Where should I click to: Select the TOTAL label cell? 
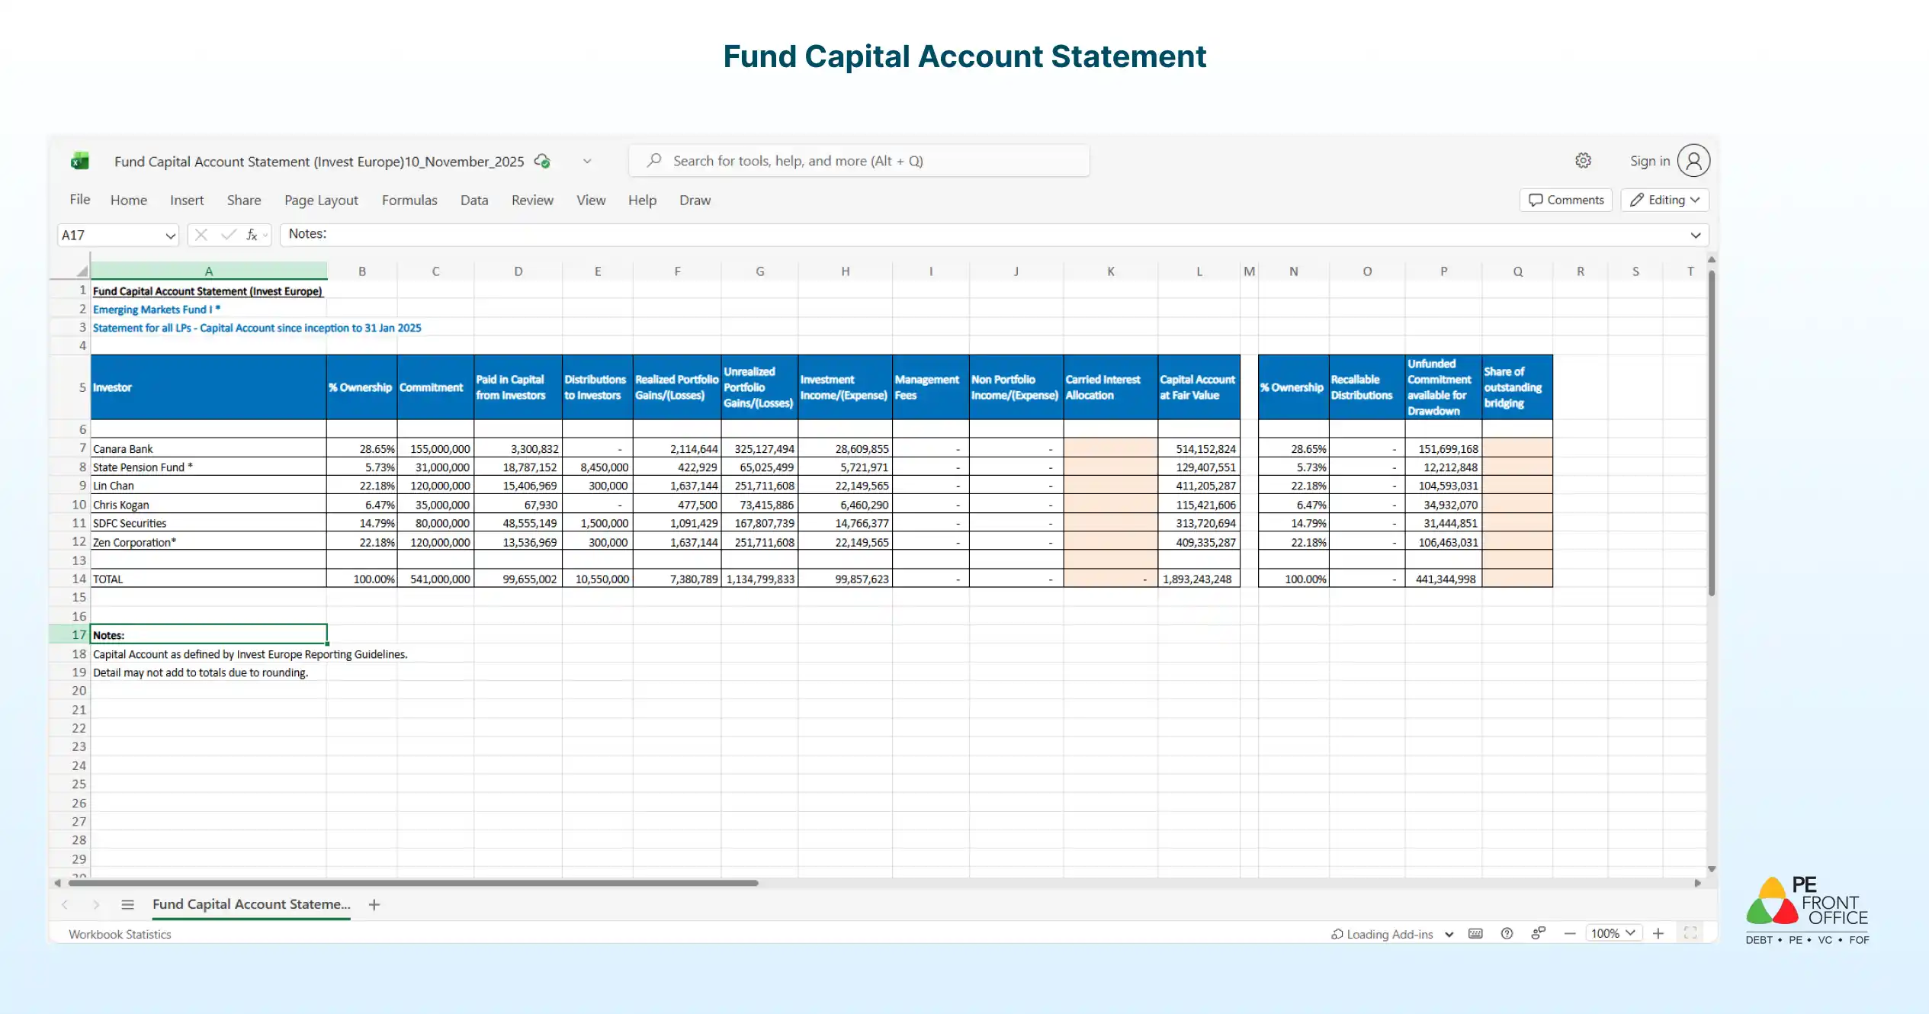pos(209,579)
